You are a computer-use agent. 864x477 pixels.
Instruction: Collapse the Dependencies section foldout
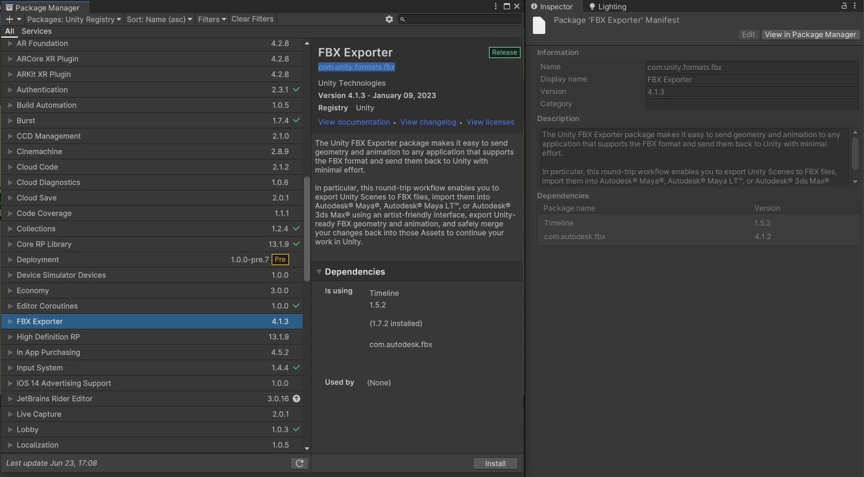click(319, 272)
